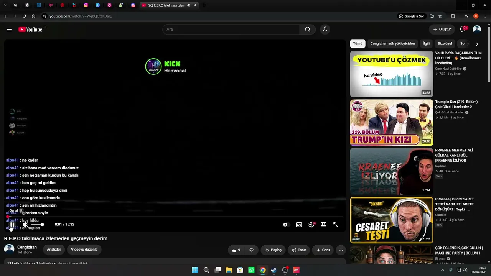Show hidden system tray icons
This screenshot has height=276, width=491.
tap(443, 270)
